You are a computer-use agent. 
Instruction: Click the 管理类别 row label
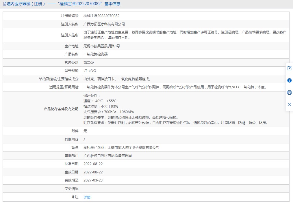(71, 62)
